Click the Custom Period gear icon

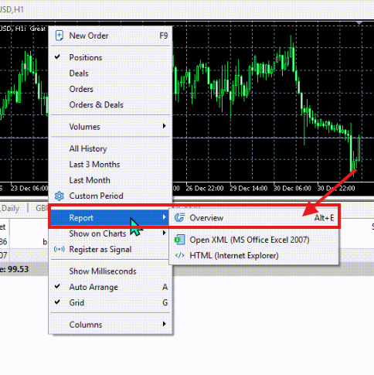click(x=59, y=196)
